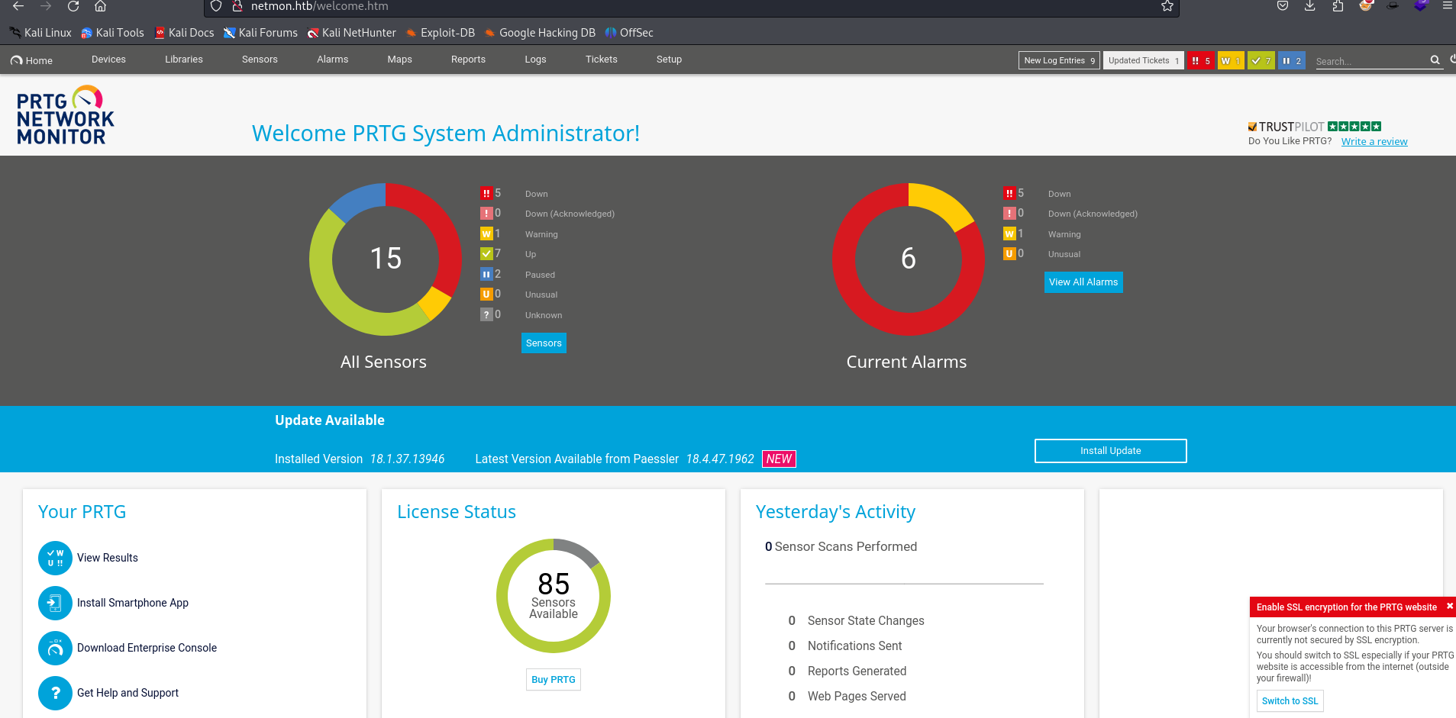Reload the page with refresh icon
Screen dimensions: 1456x718
73,6
